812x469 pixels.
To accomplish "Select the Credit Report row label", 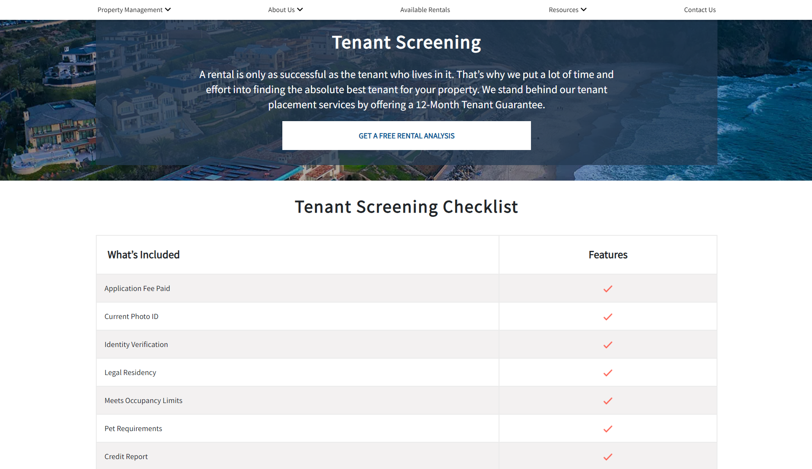I will [x=126, y=456].
